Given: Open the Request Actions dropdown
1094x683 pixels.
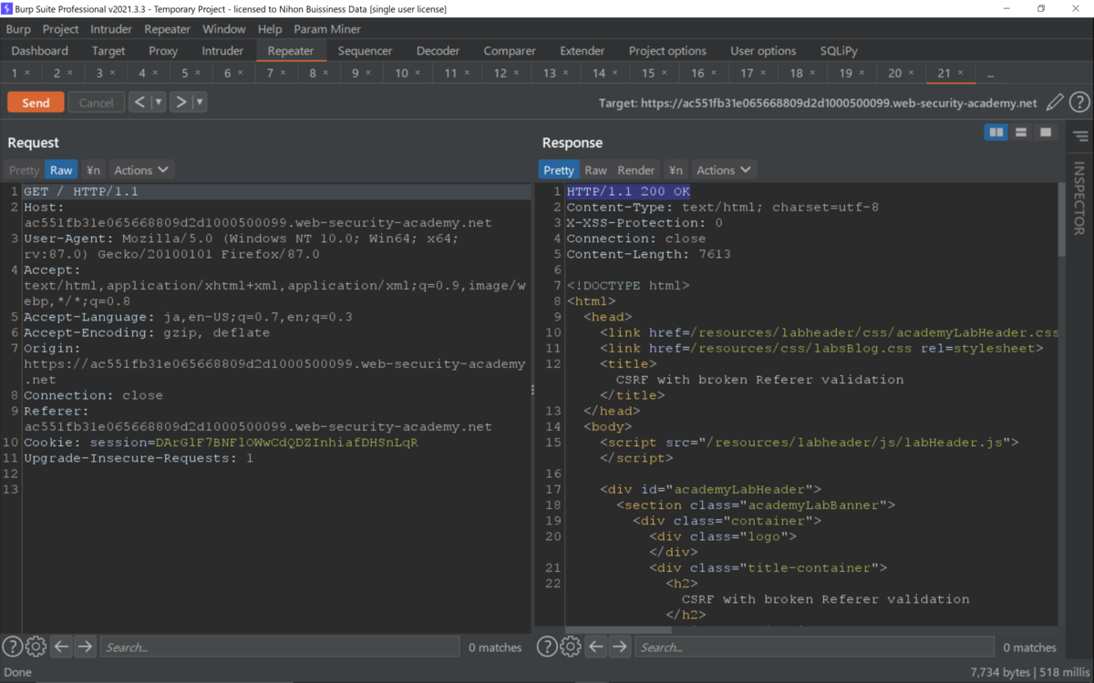Looking at the screenshot, I should click(141, 169).
